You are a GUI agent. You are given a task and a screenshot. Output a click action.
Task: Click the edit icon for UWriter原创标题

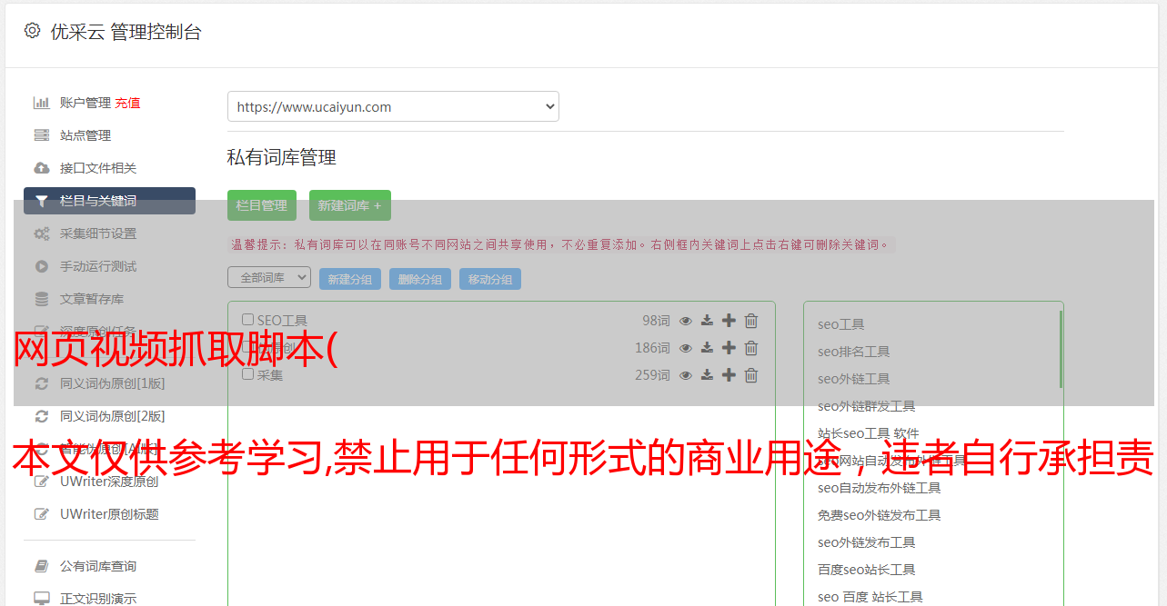(x=42, y=514)
